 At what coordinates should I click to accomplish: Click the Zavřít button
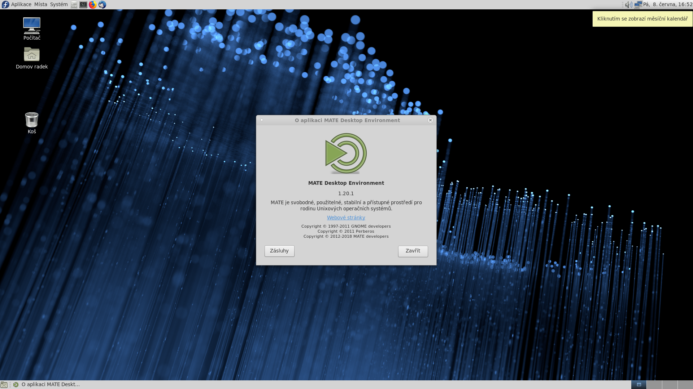[413, 251]
